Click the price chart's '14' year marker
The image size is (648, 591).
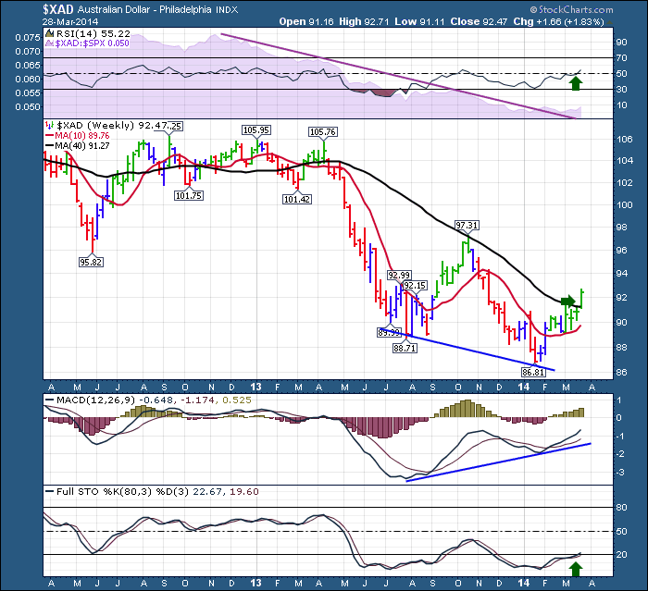[x=524, y=387]
